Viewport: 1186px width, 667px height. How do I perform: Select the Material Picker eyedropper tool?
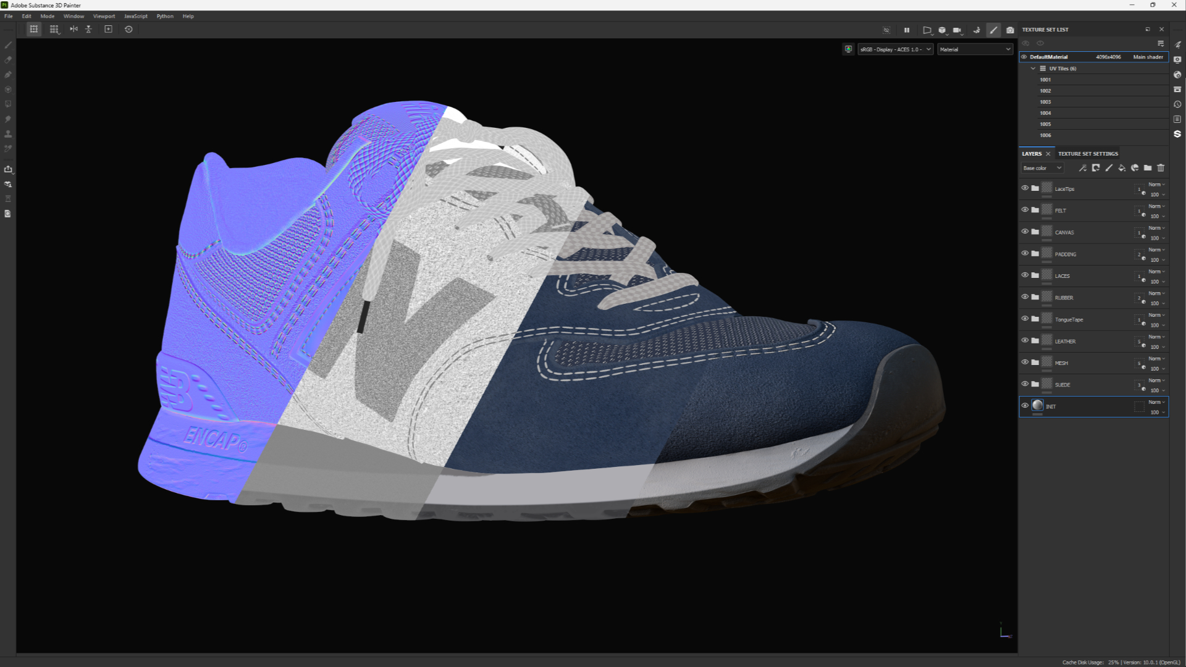8,149
